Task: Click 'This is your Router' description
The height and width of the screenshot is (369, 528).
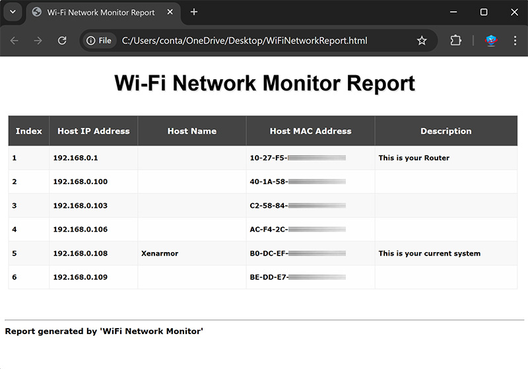Action: click(x=414, y=158)
